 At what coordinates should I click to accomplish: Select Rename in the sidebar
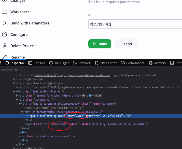18,57
